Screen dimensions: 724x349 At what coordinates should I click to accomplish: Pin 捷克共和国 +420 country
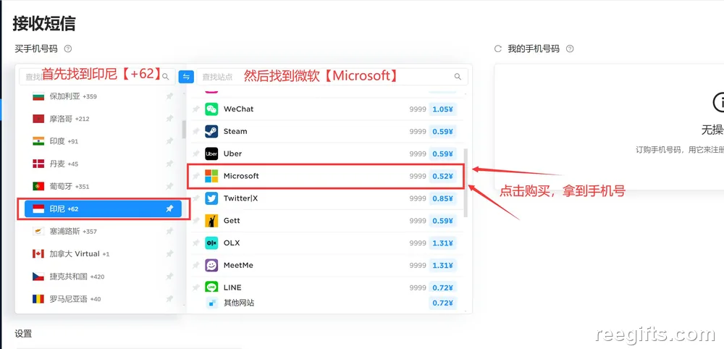click(x=169, y=277)
